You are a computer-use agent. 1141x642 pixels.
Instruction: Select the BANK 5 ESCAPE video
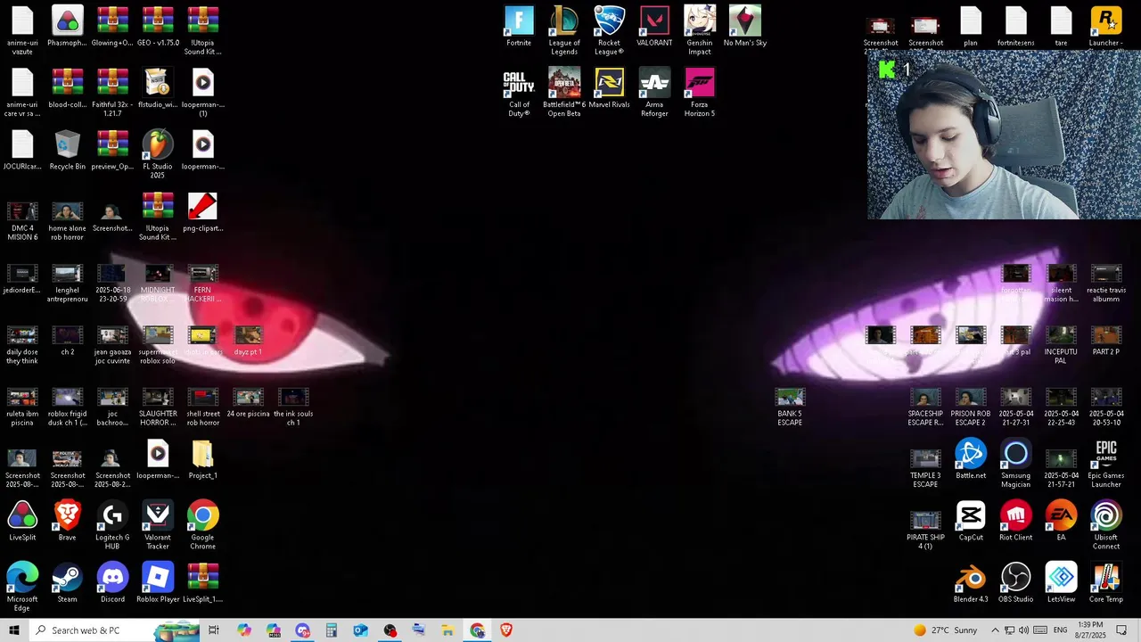[x=790, y=407]
